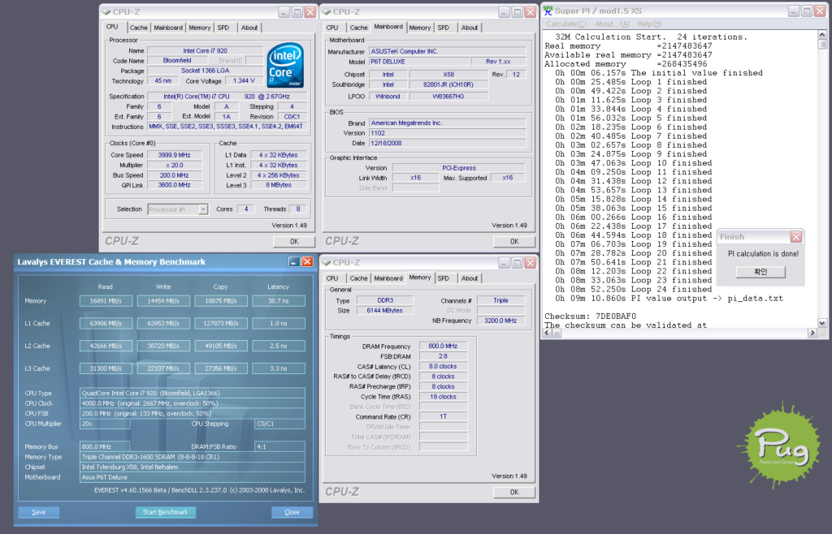832x534 pixels.
Task: Open About tab in CPU-Z Processor window
Action: (249, 28)
